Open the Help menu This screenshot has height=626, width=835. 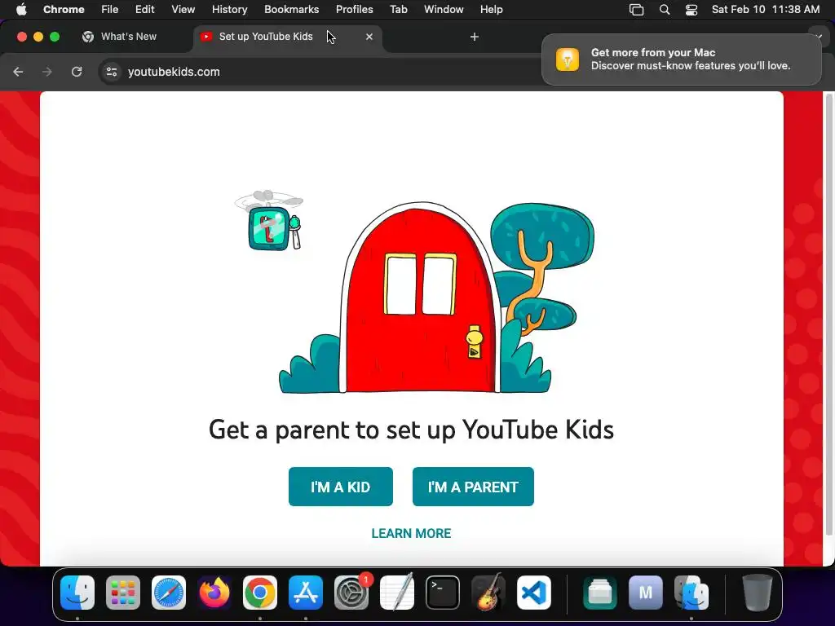[491, 9]
